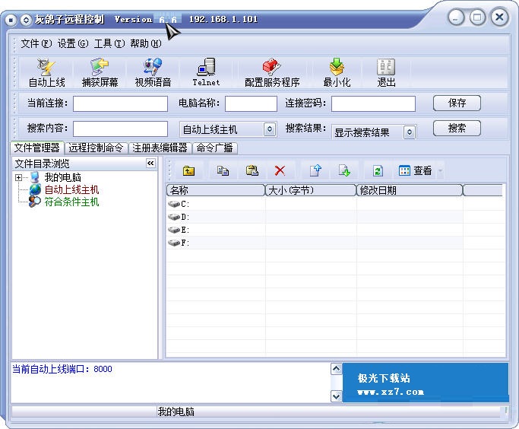Collapse the 文件目录浏览 panel
The image size is (519, 429).
coord(150,164)
